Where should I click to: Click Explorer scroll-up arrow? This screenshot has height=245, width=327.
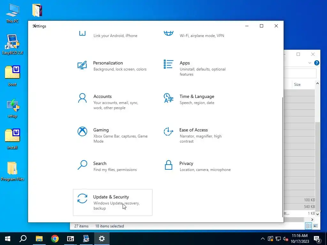317,83
